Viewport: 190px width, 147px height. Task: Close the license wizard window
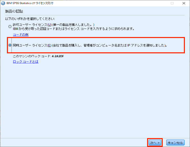click(184, 3)
